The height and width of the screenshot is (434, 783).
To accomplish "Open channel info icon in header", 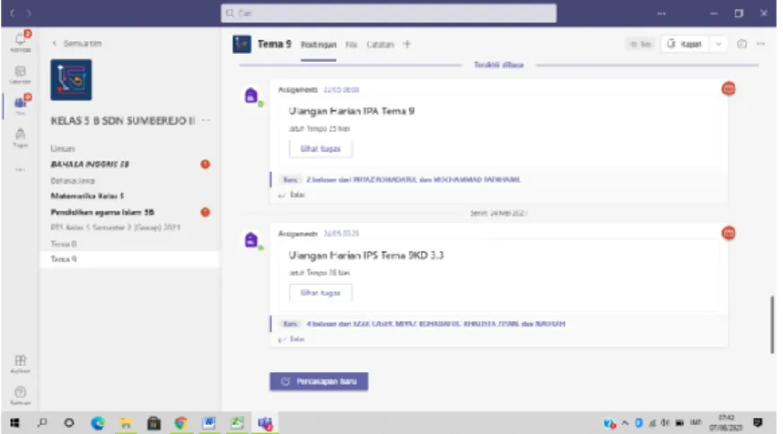I will coord(742,44).
